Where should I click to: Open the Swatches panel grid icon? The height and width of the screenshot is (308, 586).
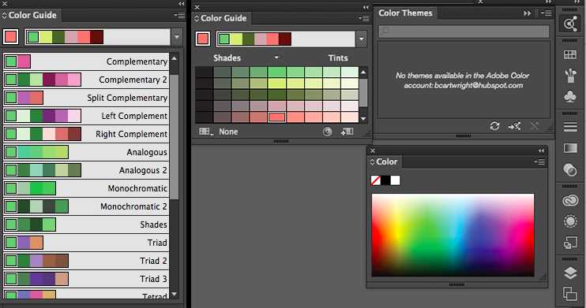tap(570, 55)
